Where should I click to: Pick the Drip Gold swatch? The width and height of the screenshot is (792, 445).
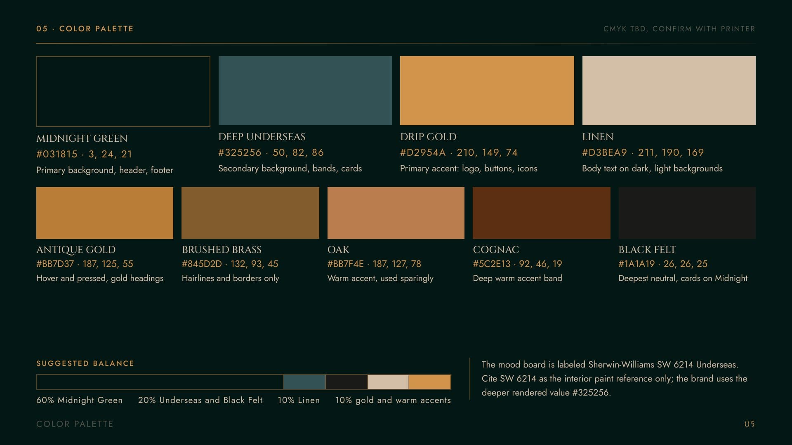coord(487,91)
